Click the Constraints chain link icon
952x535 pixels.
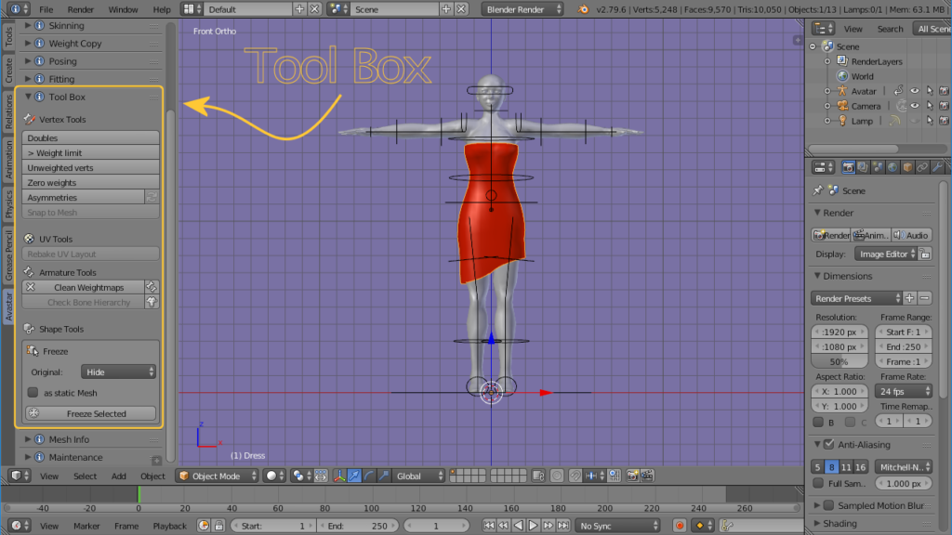coord(922,167)
